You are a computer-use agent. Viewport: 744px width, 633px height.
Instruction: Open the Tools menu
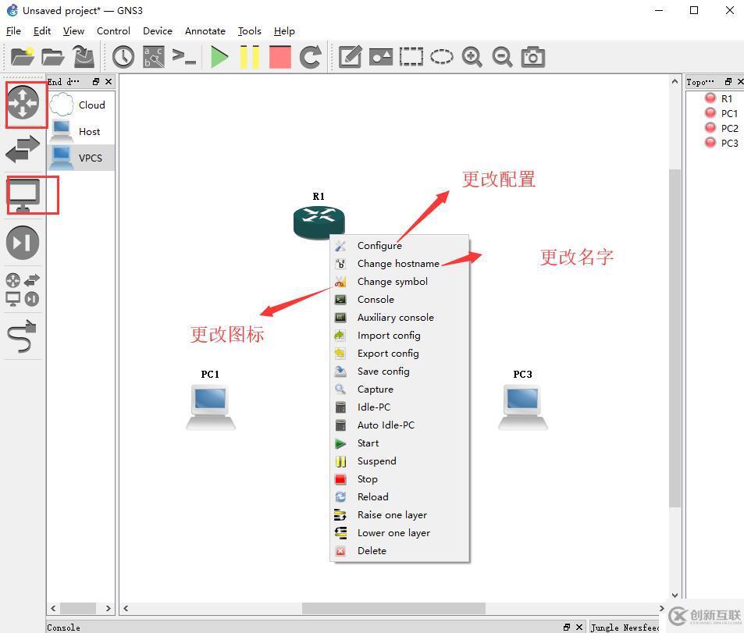[x=250, y=31]
